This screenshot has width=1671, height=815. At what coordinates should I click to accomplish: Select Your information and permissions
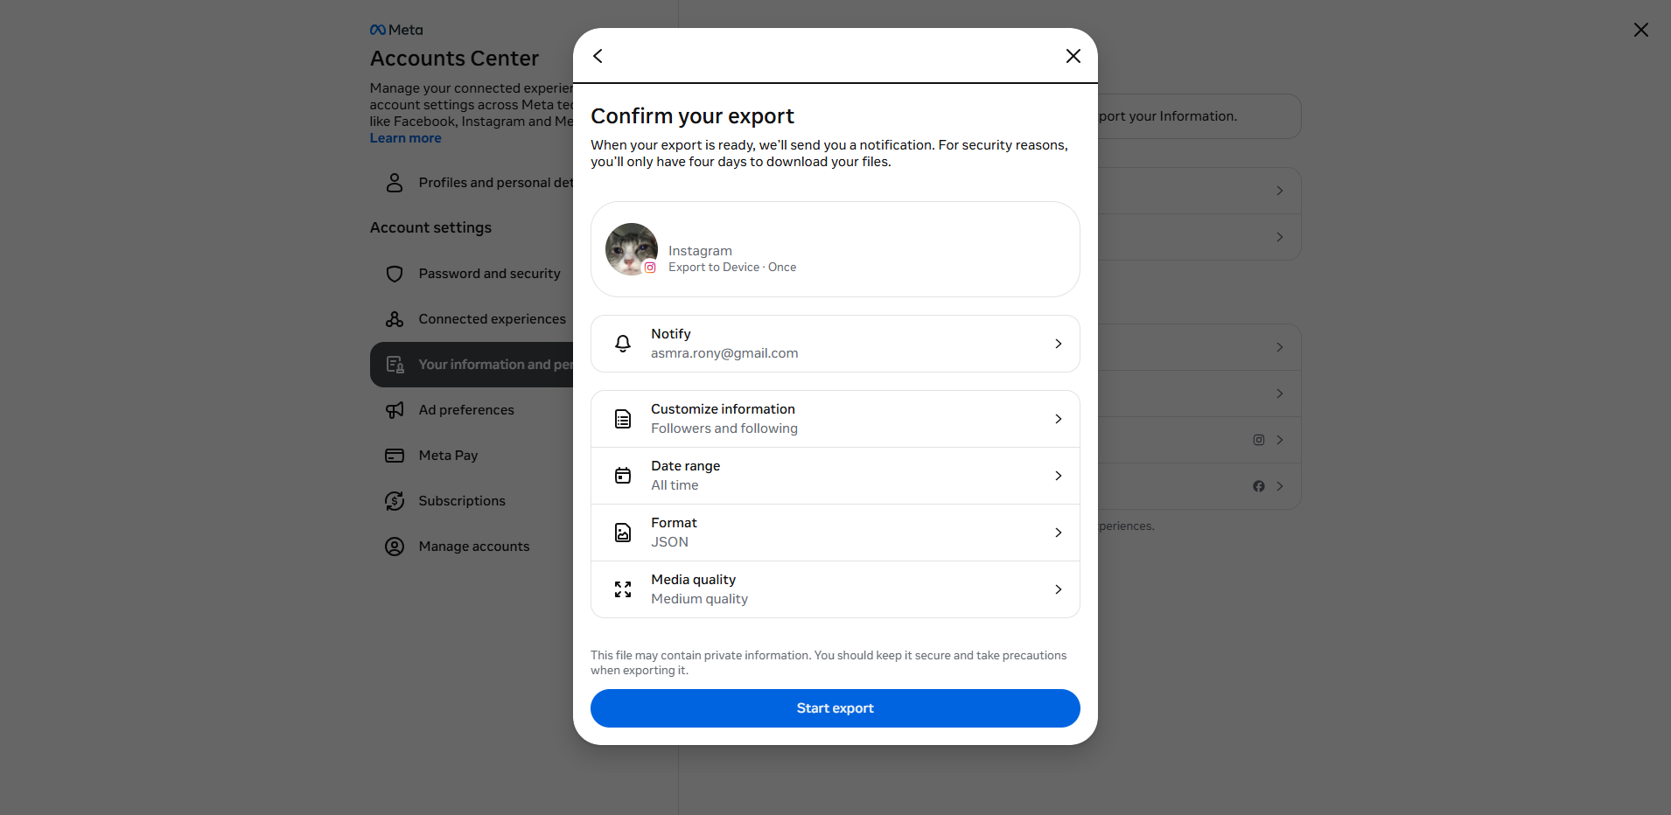point(472,365)
